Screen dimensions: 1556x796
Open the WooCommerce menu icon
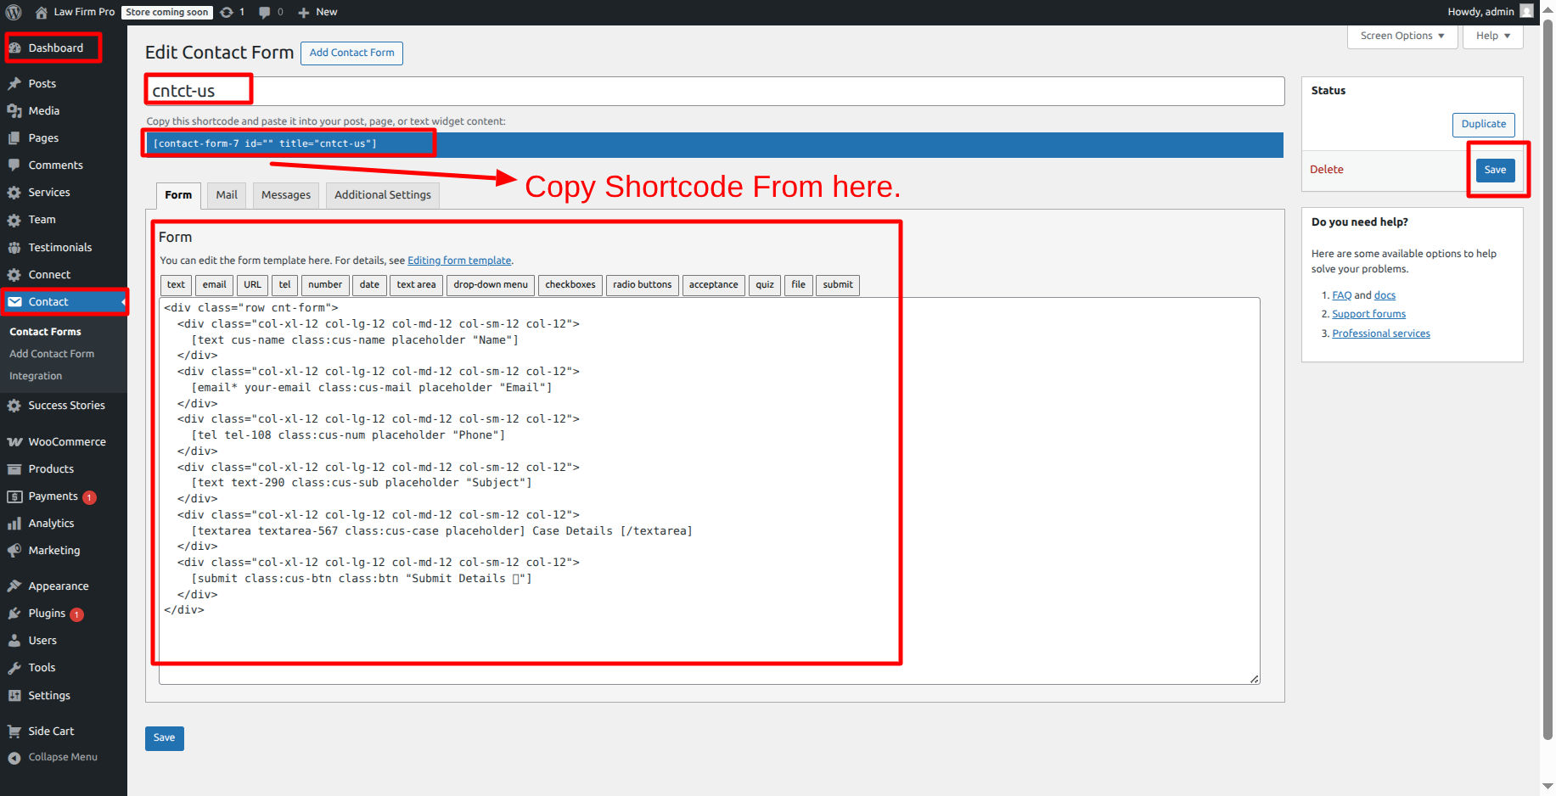tap(14, 442)
